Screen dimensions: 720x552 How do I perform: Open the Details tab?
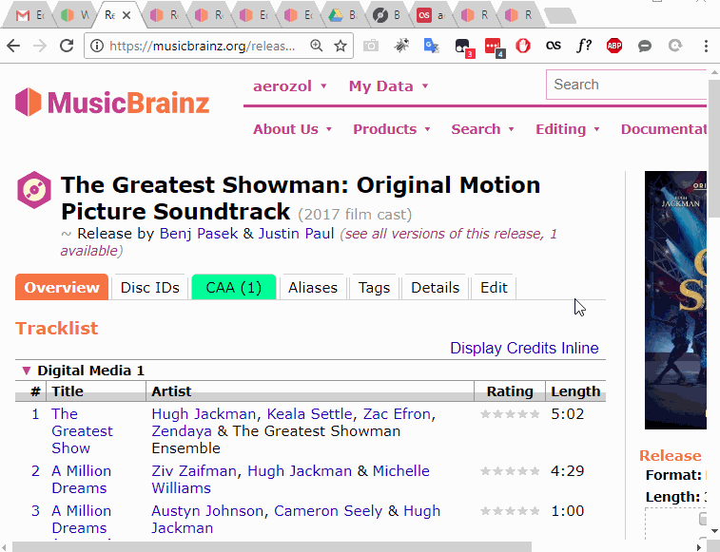pyautogui.click(x=435, y=287)
